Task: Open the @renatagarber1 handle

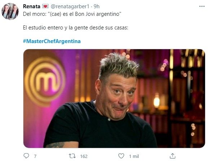Action: (x=70, y=6)
